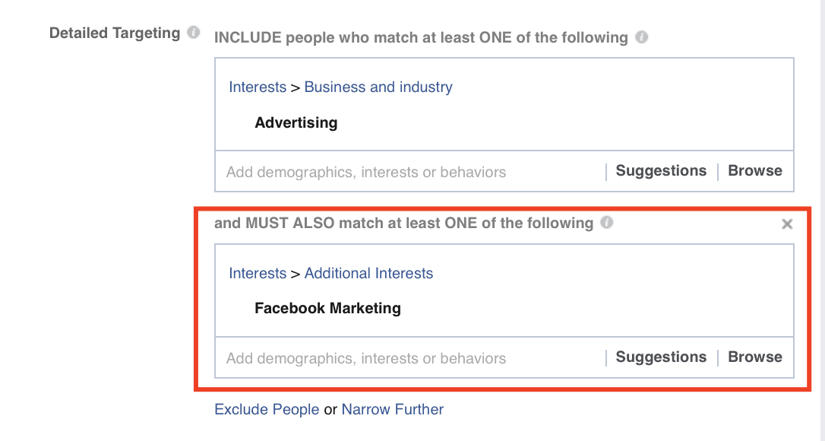825x441 pixels.
Task: Open Suggestions for the include audience
Action: tap(660, 170)
